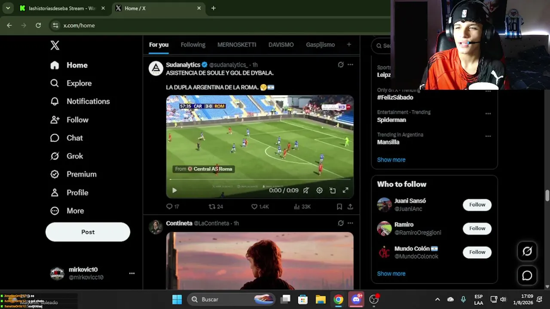Switch to lashistoriasdeseba Stream tab
Image resolution: width=550 pixels, height=309 pixels.
(x=63, y=8)
